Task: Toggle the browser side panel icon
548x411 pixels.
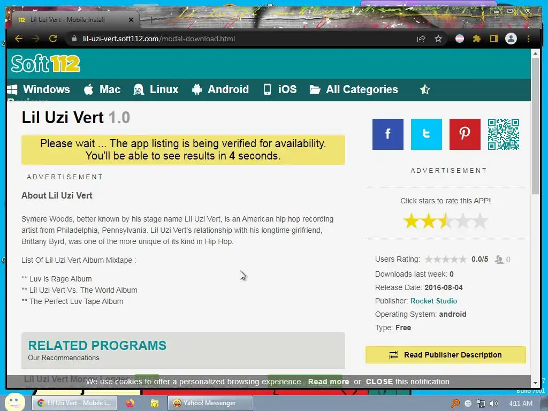Action: [x=493, y=39]
